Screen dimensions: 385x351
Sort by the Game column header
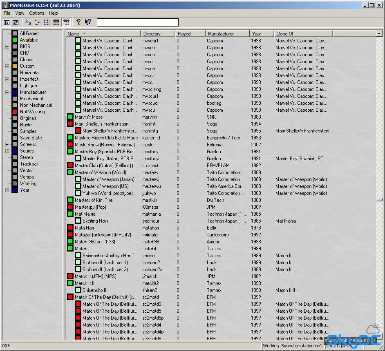(x=103, y=33)
